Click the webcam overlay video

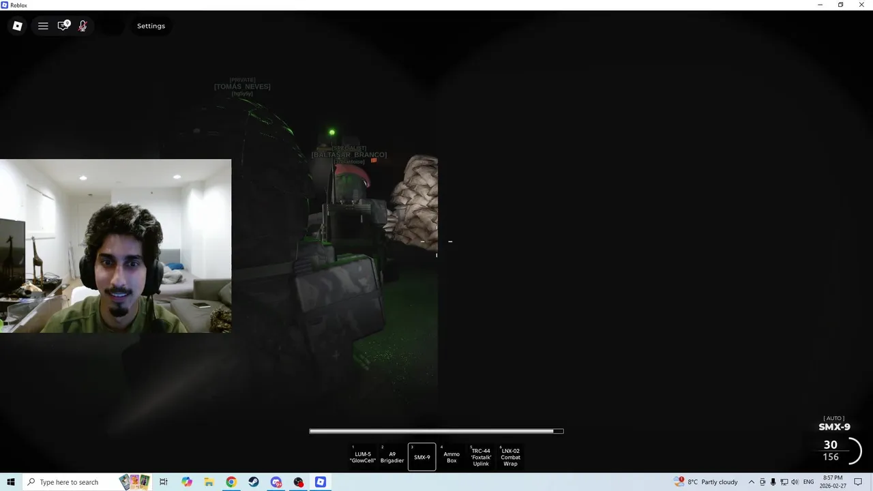pos(115,246)
